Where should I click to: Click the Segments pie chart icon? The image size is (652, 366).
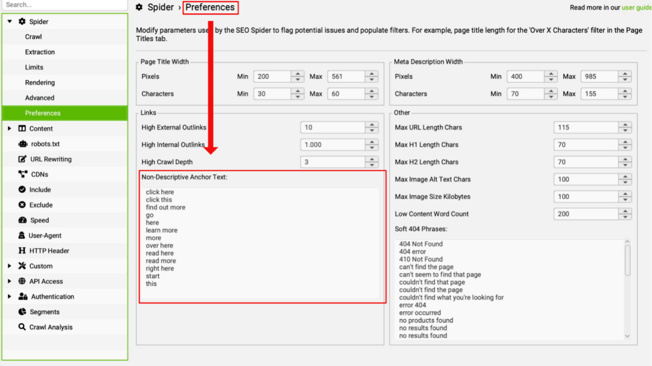[22, 311]
